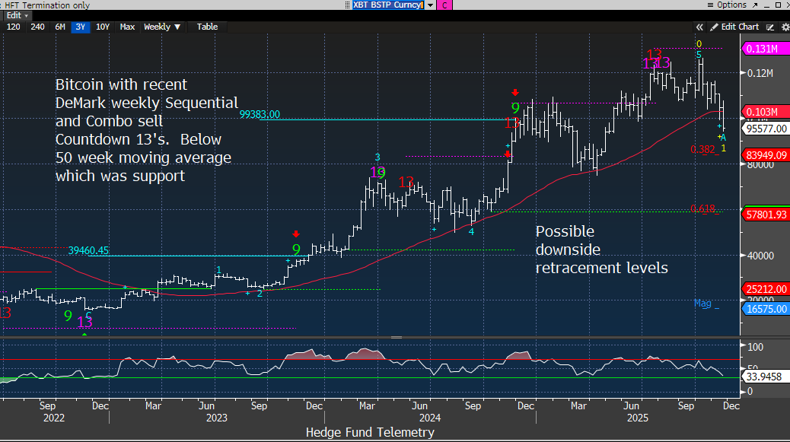
Task: Click the drag grip icon left of the ticker
Action: (346, 5)
